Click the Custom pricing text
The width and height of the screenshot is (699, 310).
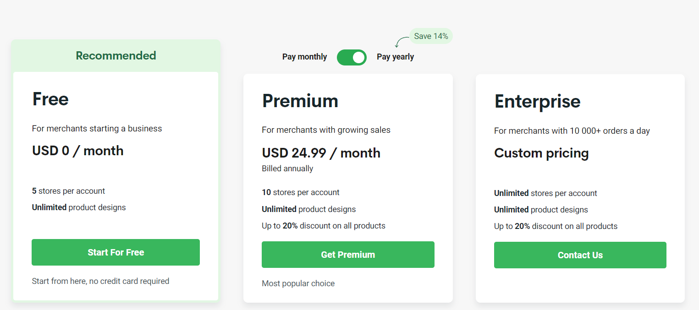[x=541, y=153]
